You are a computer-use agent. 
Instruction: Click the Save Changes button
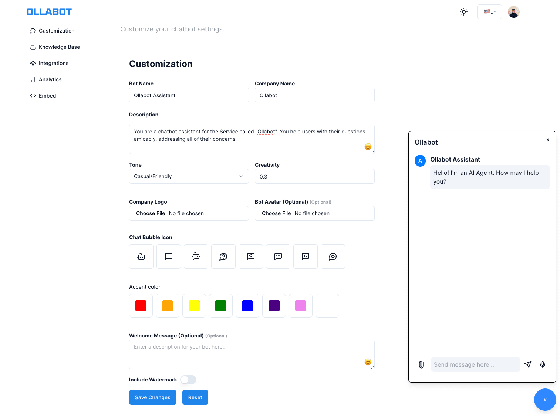[153, 397]
